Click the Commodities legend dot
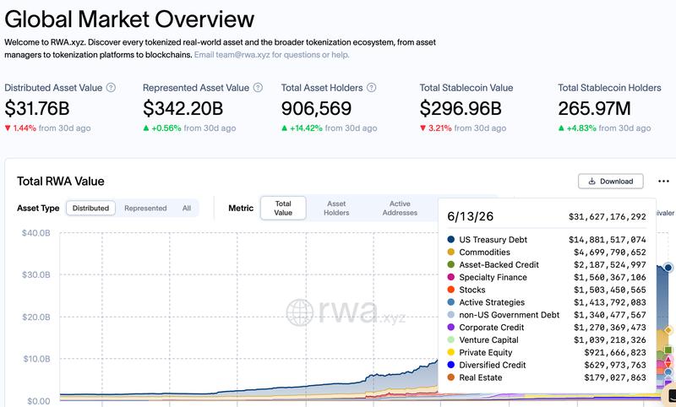 click(x=451, y=252)
